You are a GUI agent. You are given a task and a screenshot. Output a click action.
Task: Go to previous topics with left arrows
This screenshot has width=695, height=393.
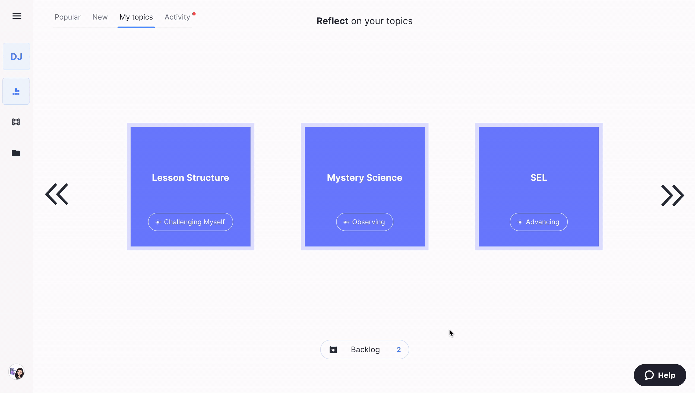(57, 194)
